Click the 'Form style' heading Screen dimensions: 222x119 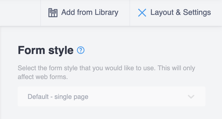pyautogui.click(x=46, y=50)
